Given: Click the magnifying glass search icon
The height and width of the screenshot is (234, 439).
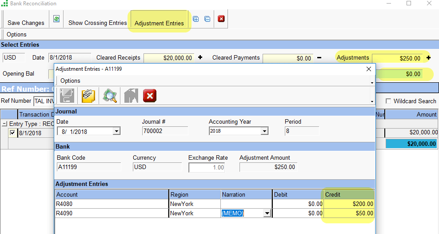Looking at the screenshot, I should coord(110,96).
